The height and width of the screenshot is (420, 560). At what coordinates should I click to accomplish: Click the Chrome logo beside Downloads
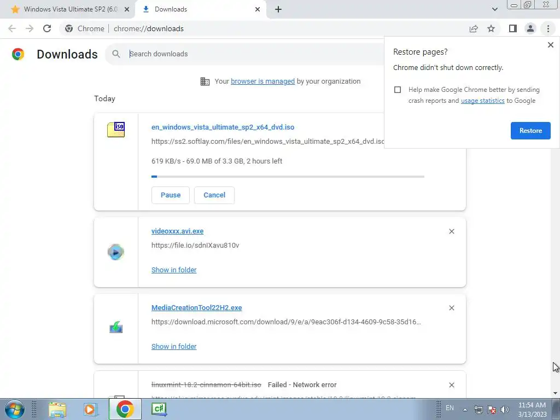pos(18,54)
